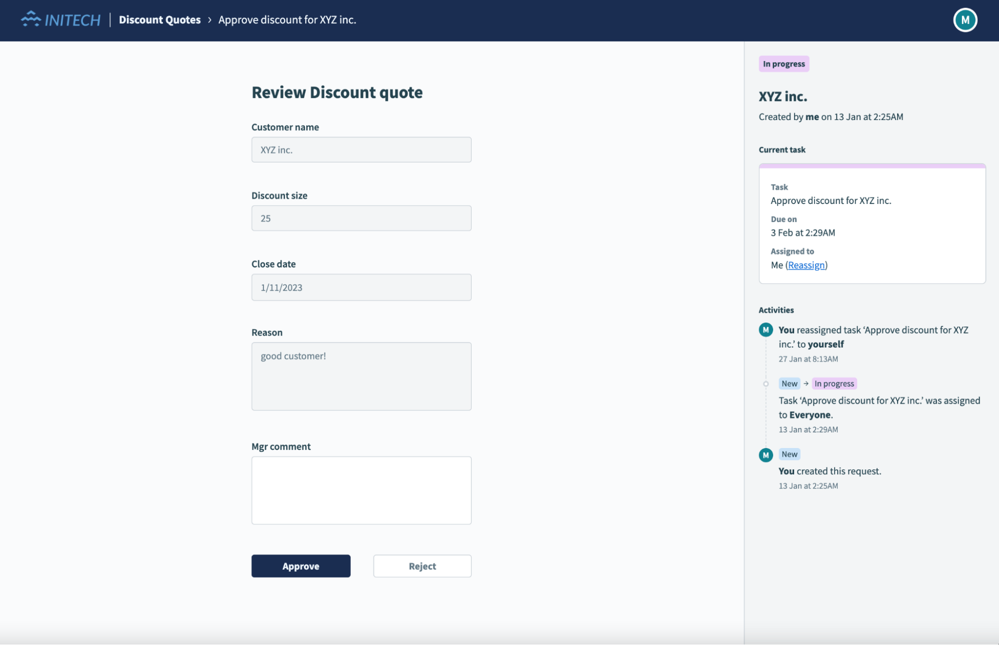999x645 pixels.
Task: Click the Reason text area
Action: click(361, 376)
